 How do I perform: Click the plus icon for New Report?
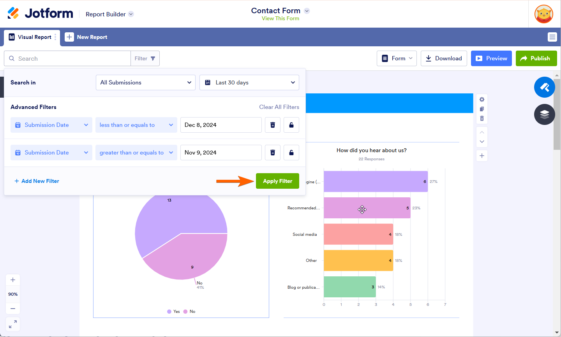(x=69, y=37)
